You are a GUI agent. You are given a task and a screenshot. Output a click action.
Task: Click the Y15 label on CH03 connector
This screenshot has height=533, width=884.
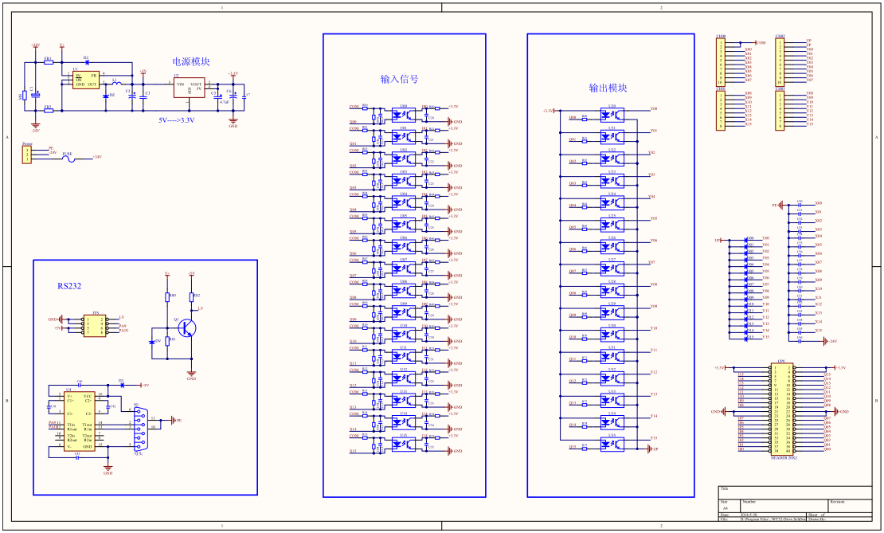(810, 124)
